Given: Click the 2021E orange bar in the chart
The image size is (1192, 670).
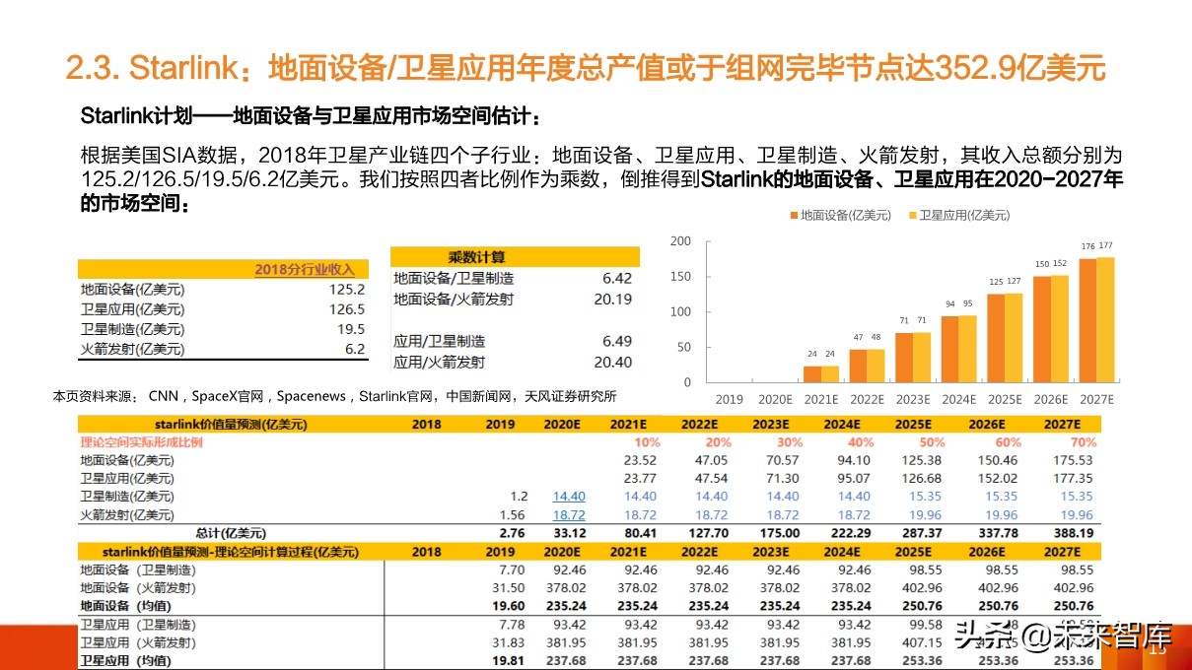Looking at the screenshot, I should (x=811, y=373).
